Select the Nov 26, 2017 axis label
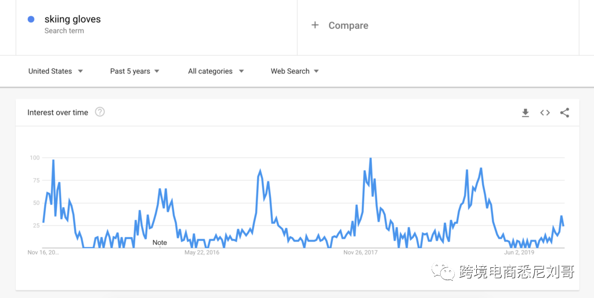Viewport: 594px width, 298px height. click(360, 252)
